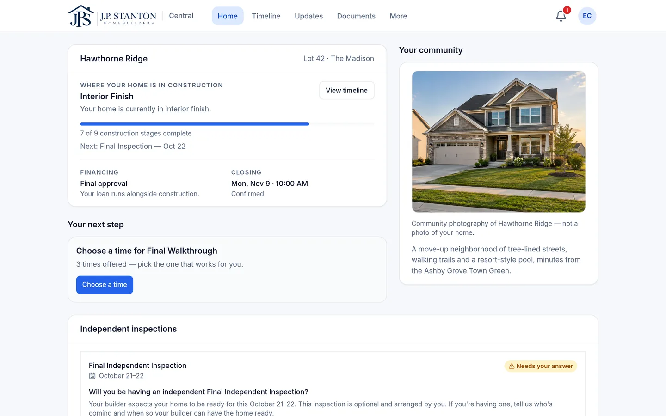Open the notifications bell
This screenshot has height=416, width=666.
point(561,16)
